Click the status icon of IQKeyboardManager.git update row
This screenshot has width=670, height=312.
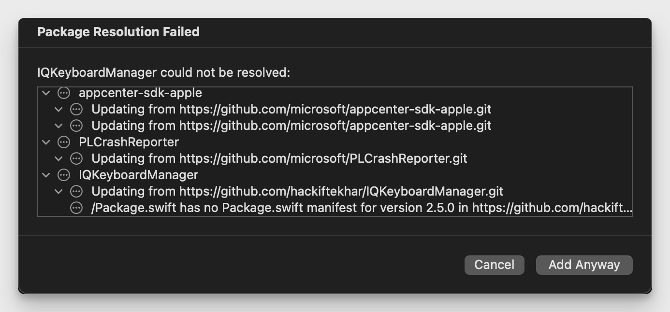pos(76,191)
